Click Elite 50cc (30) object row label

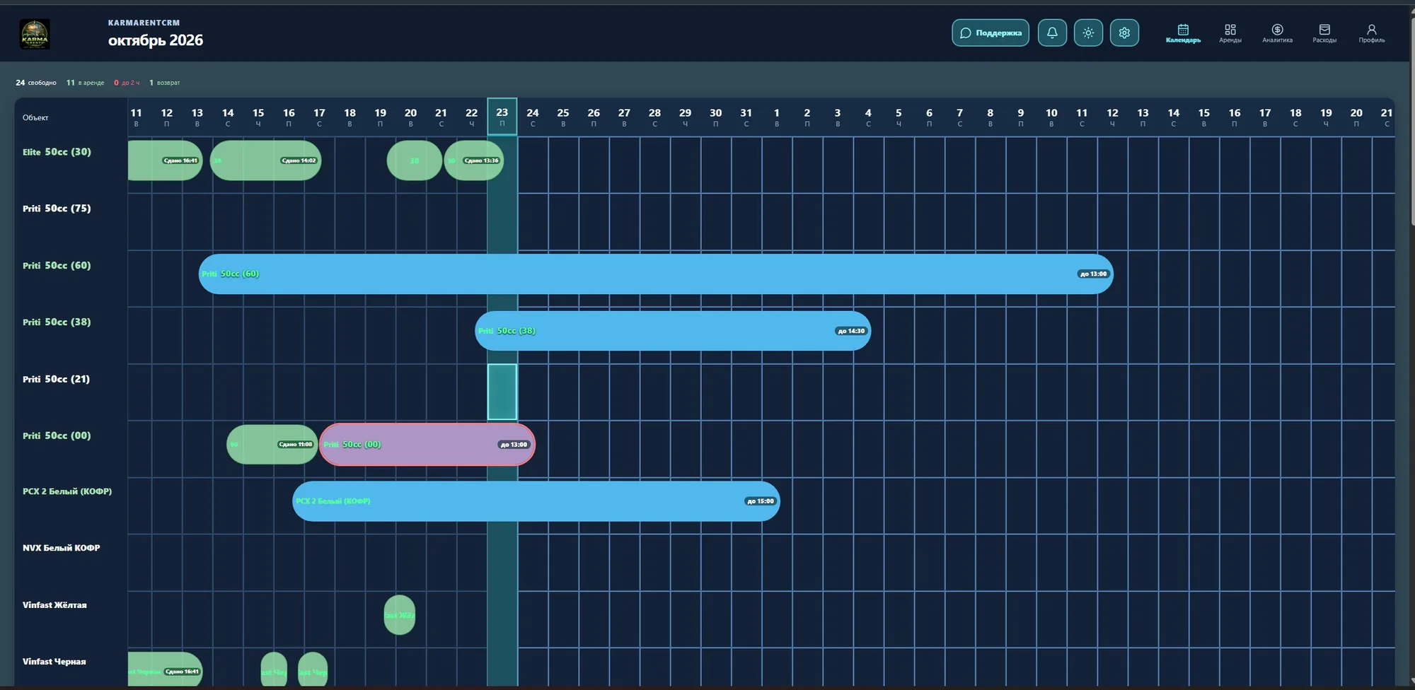tap(57, 152)
